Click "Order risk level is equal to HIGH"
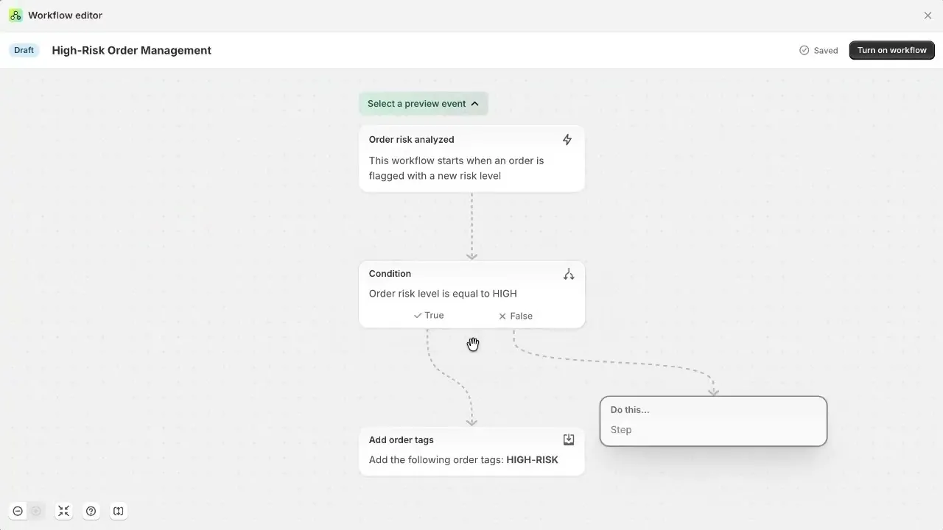 [x=443, y=294]
